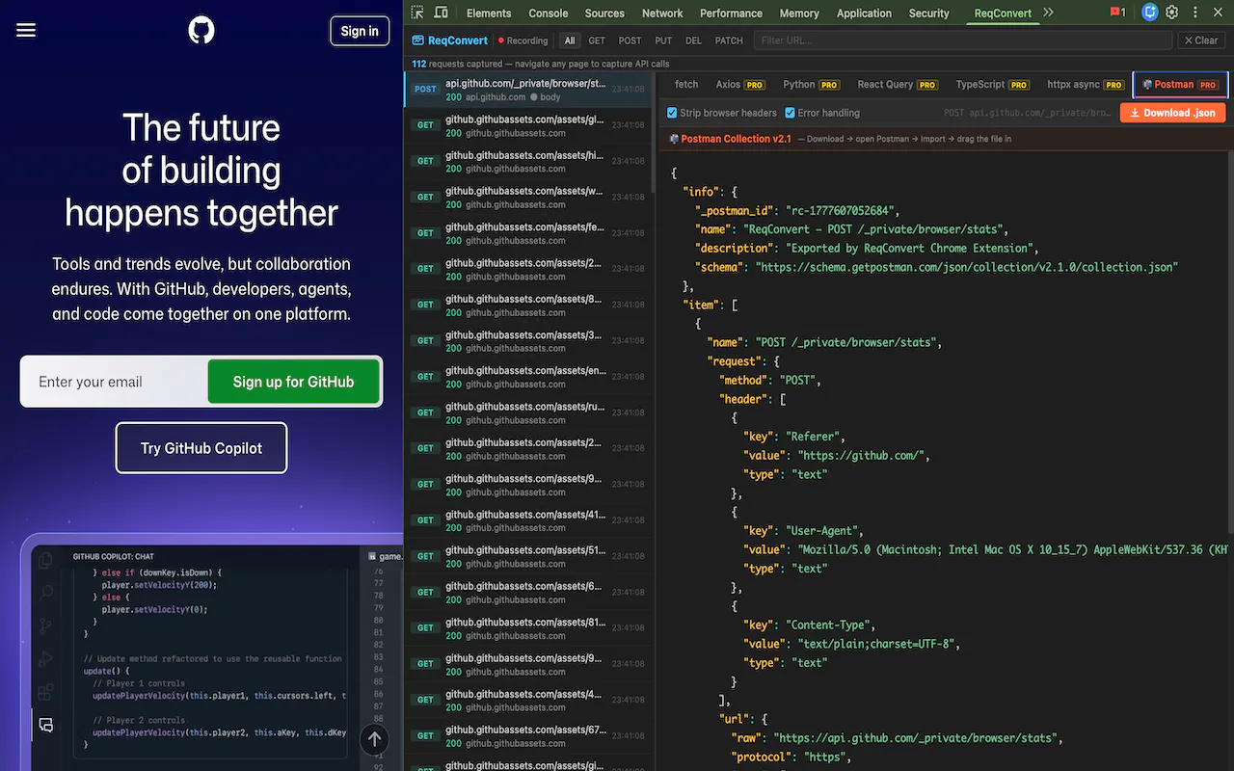
Task: Open the Memory tab
Action: [x=799, y=13]
